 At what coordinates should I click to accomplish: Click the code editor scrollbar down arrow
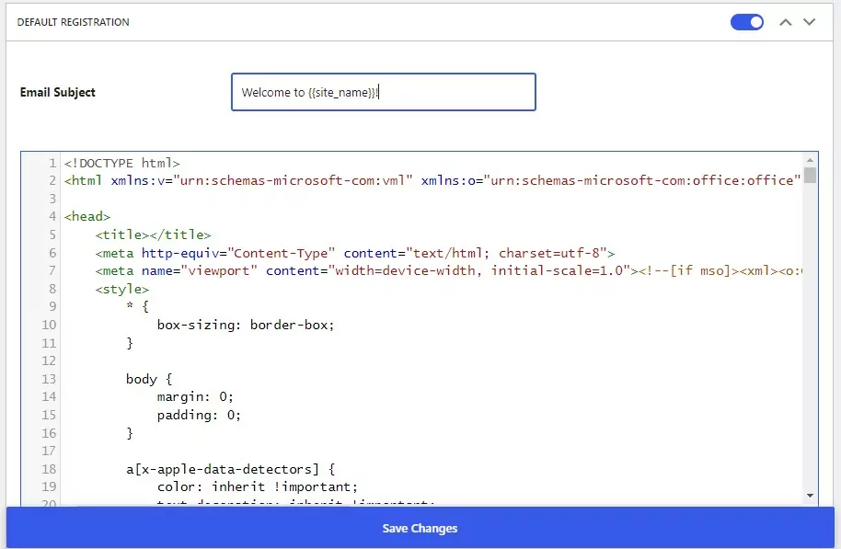tap(810, 496)
